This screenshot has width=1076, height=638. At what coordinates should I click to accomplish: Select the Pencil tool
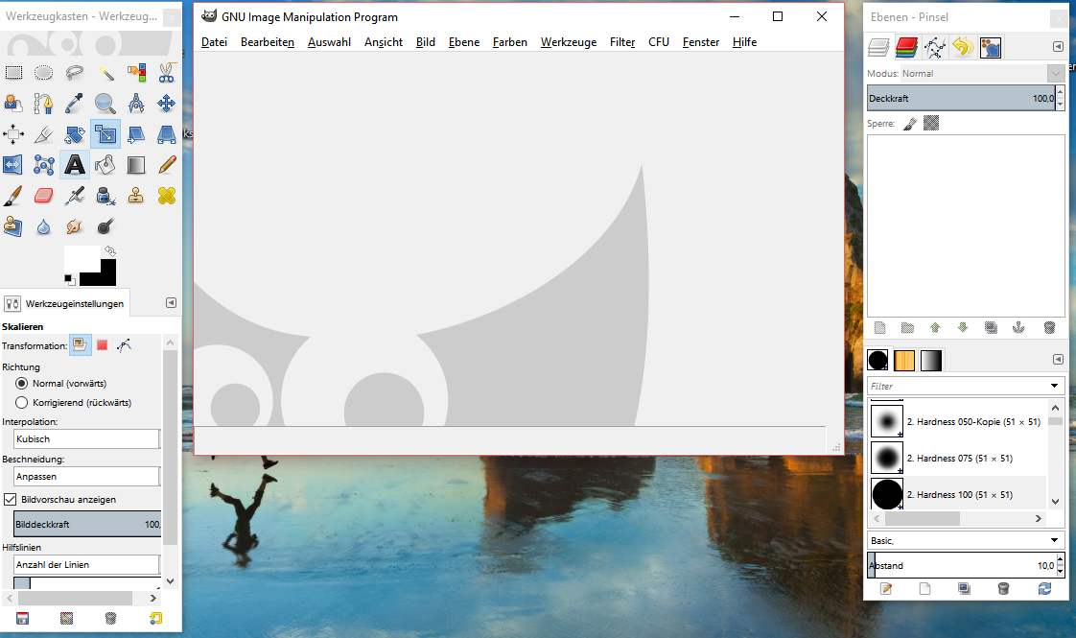pyautogui.click(x=166, y=165)
